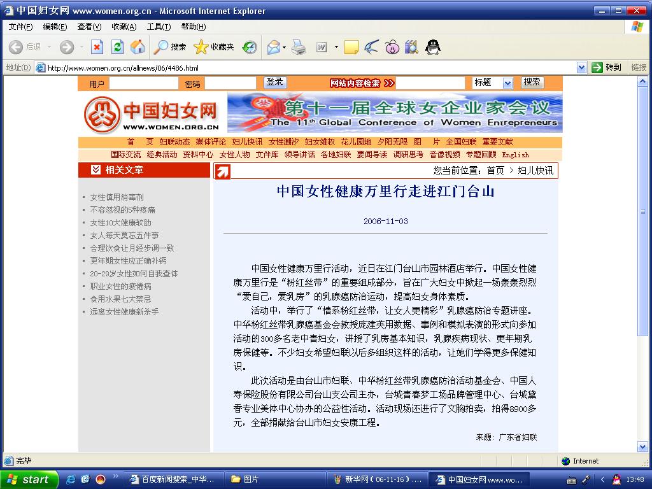This screenshot has width=652, height=489.
Task: Open the 标题 search type dropdown
Action: point(507,83)
